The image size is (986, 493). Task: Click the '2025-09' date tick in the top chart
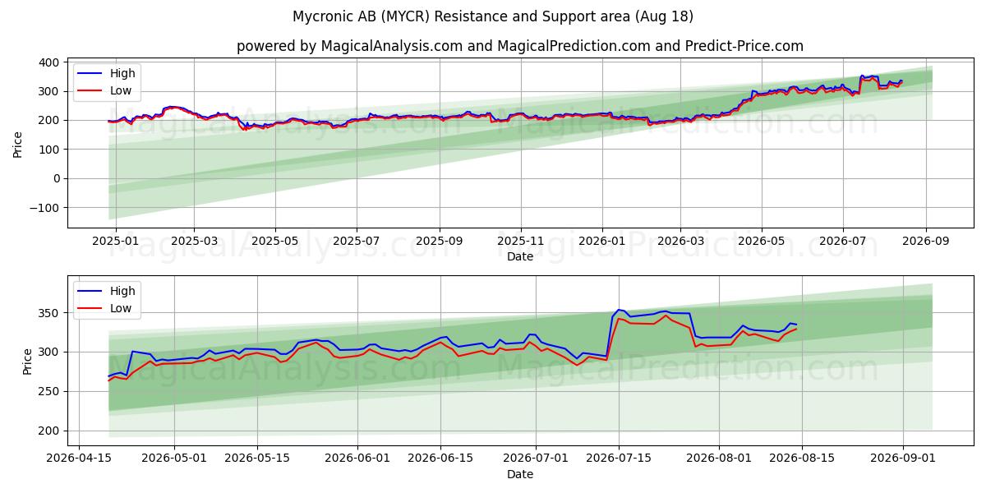439,242
